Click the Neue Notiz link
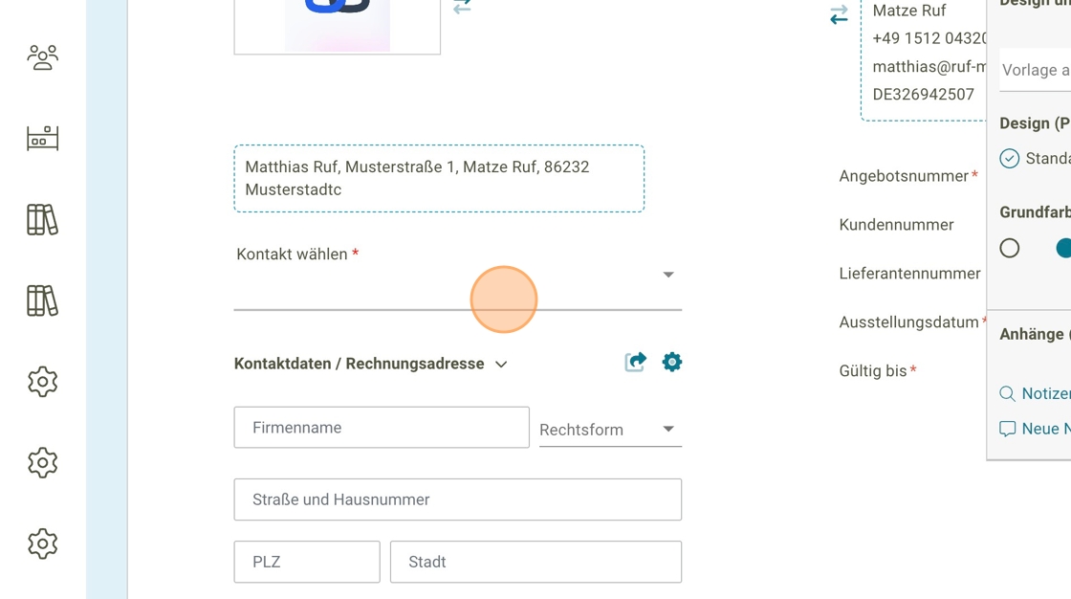The image size is (1071, 599). click(1042, 429)
